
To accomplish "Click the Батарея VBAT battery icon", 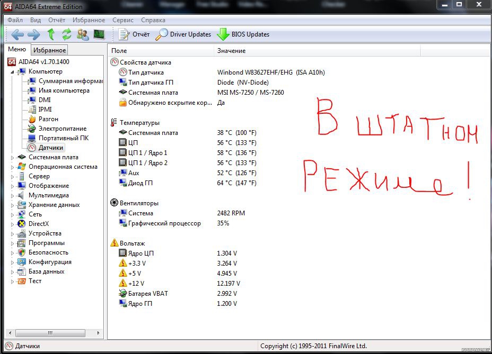I will (x=122, y=293).
